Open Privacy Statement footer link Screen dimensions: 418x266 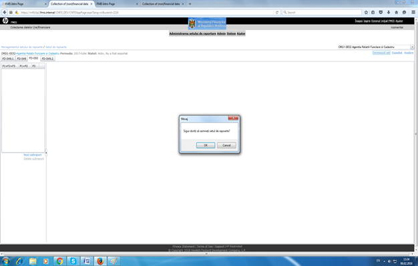point(184,246)
